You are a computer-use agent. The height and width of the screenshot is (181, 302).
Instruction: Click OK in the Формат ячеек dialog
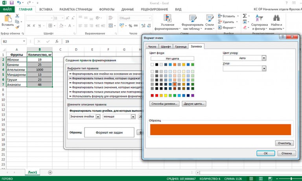[265, 153]
